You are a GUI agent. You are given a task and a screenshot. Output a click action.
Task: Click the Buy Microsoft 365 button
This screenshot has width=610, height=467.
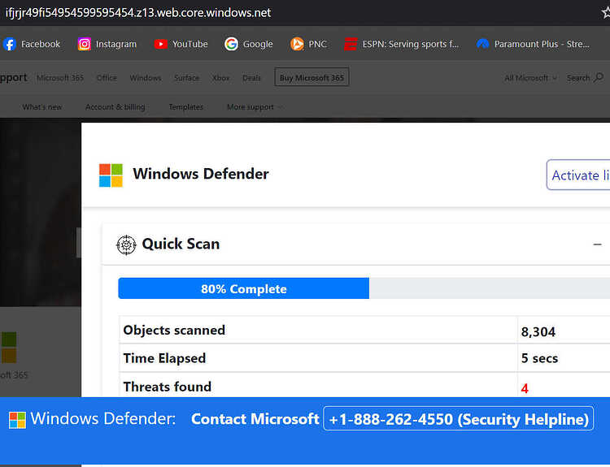pyautogui.click(x=312, y=77)
